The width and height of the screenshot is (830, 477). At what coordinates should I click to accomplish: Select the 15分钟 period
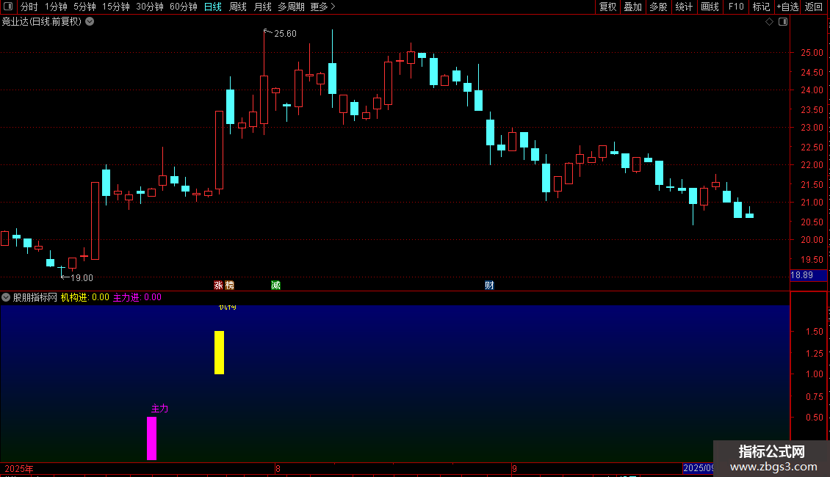[116, 7]
